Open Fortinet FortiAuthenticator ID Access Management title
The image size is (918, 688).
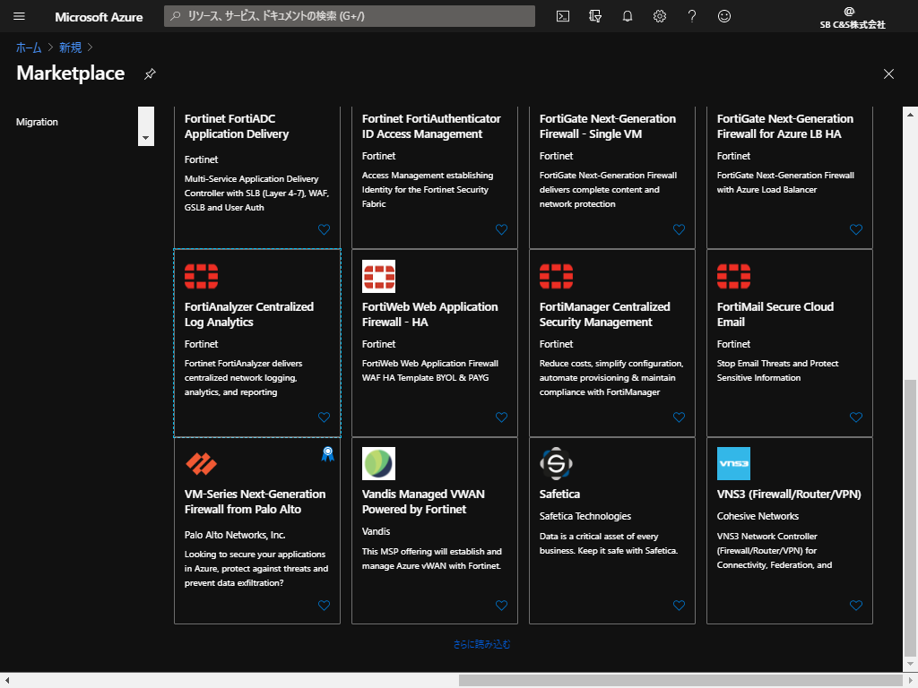tap(431, 126)
